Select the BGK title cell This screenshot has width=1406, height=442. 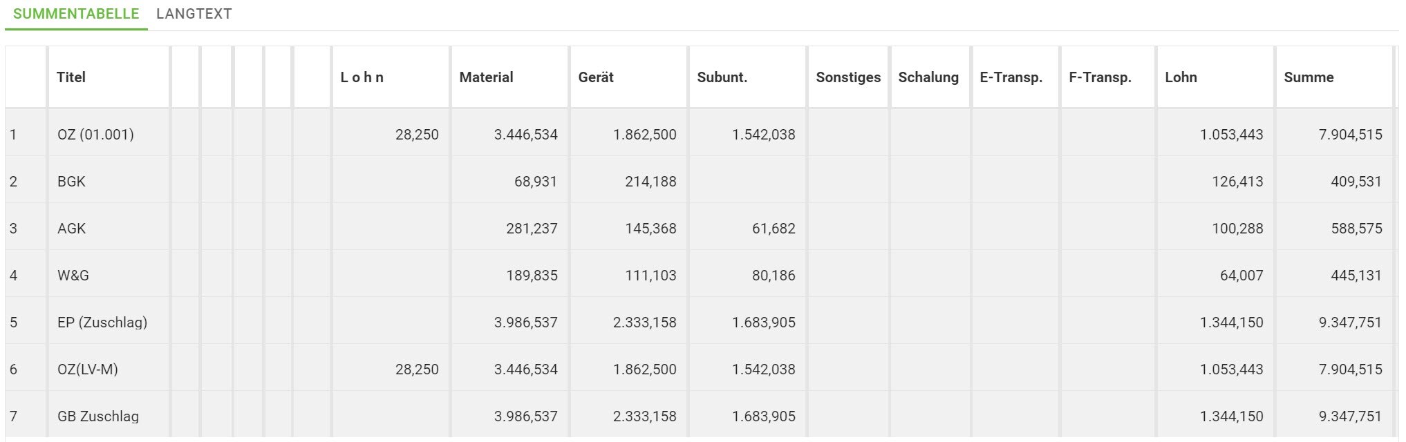click(71, 182)
